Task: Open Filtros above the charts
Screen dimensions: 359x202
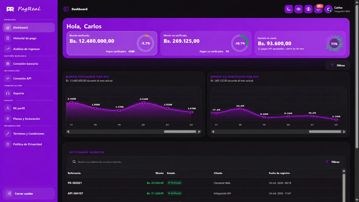Action: 338,65
